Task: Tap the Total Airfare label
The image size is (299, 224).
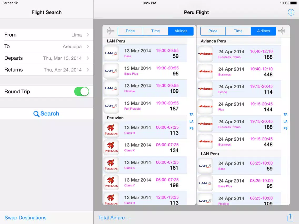Action: pyautogui.click(x=114, y=217)
